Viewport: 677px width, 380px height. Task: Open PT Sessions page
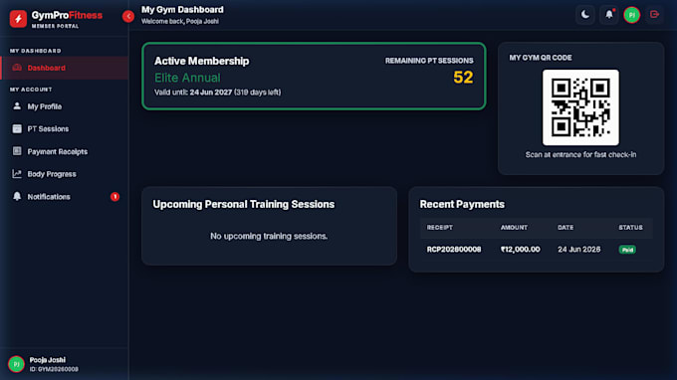[65, 128]
